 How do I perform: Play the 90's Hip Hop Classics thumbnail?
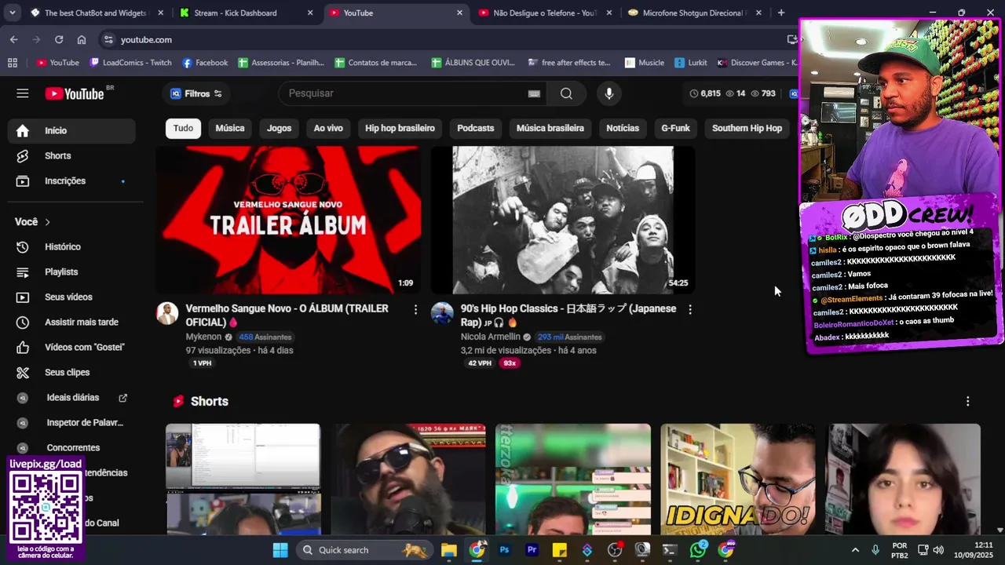(563, 220)
